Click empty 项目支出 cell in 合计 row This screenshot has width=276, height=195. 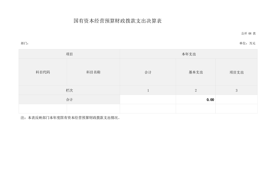point(236,100)
